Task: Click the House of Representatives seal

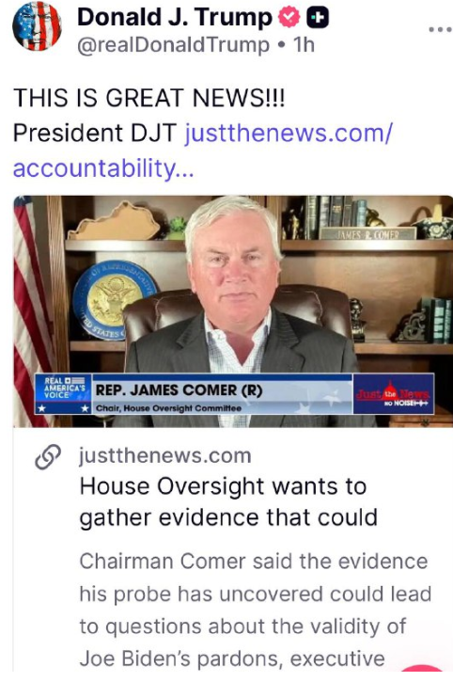Action: click(x=114, y=300)
